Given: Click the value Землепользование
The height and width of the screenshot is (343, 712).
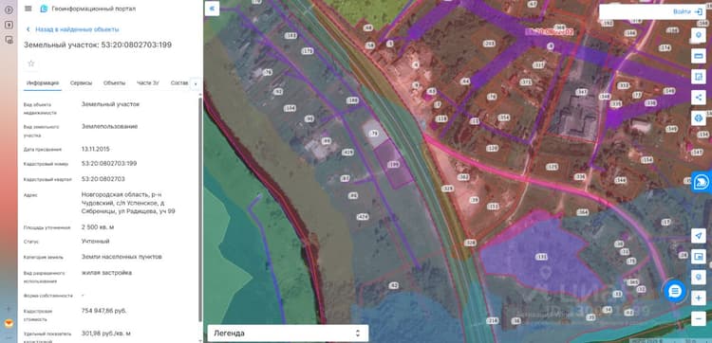Looking at the screenshot, I should (109, 126).
